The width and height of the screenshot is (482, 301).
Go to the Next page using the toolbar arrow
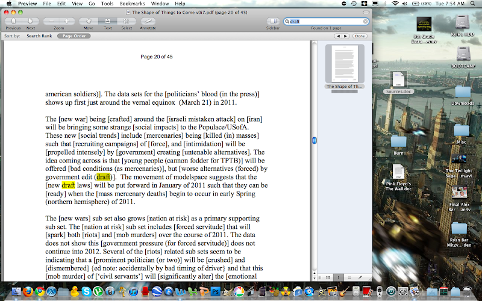point(31,21)
